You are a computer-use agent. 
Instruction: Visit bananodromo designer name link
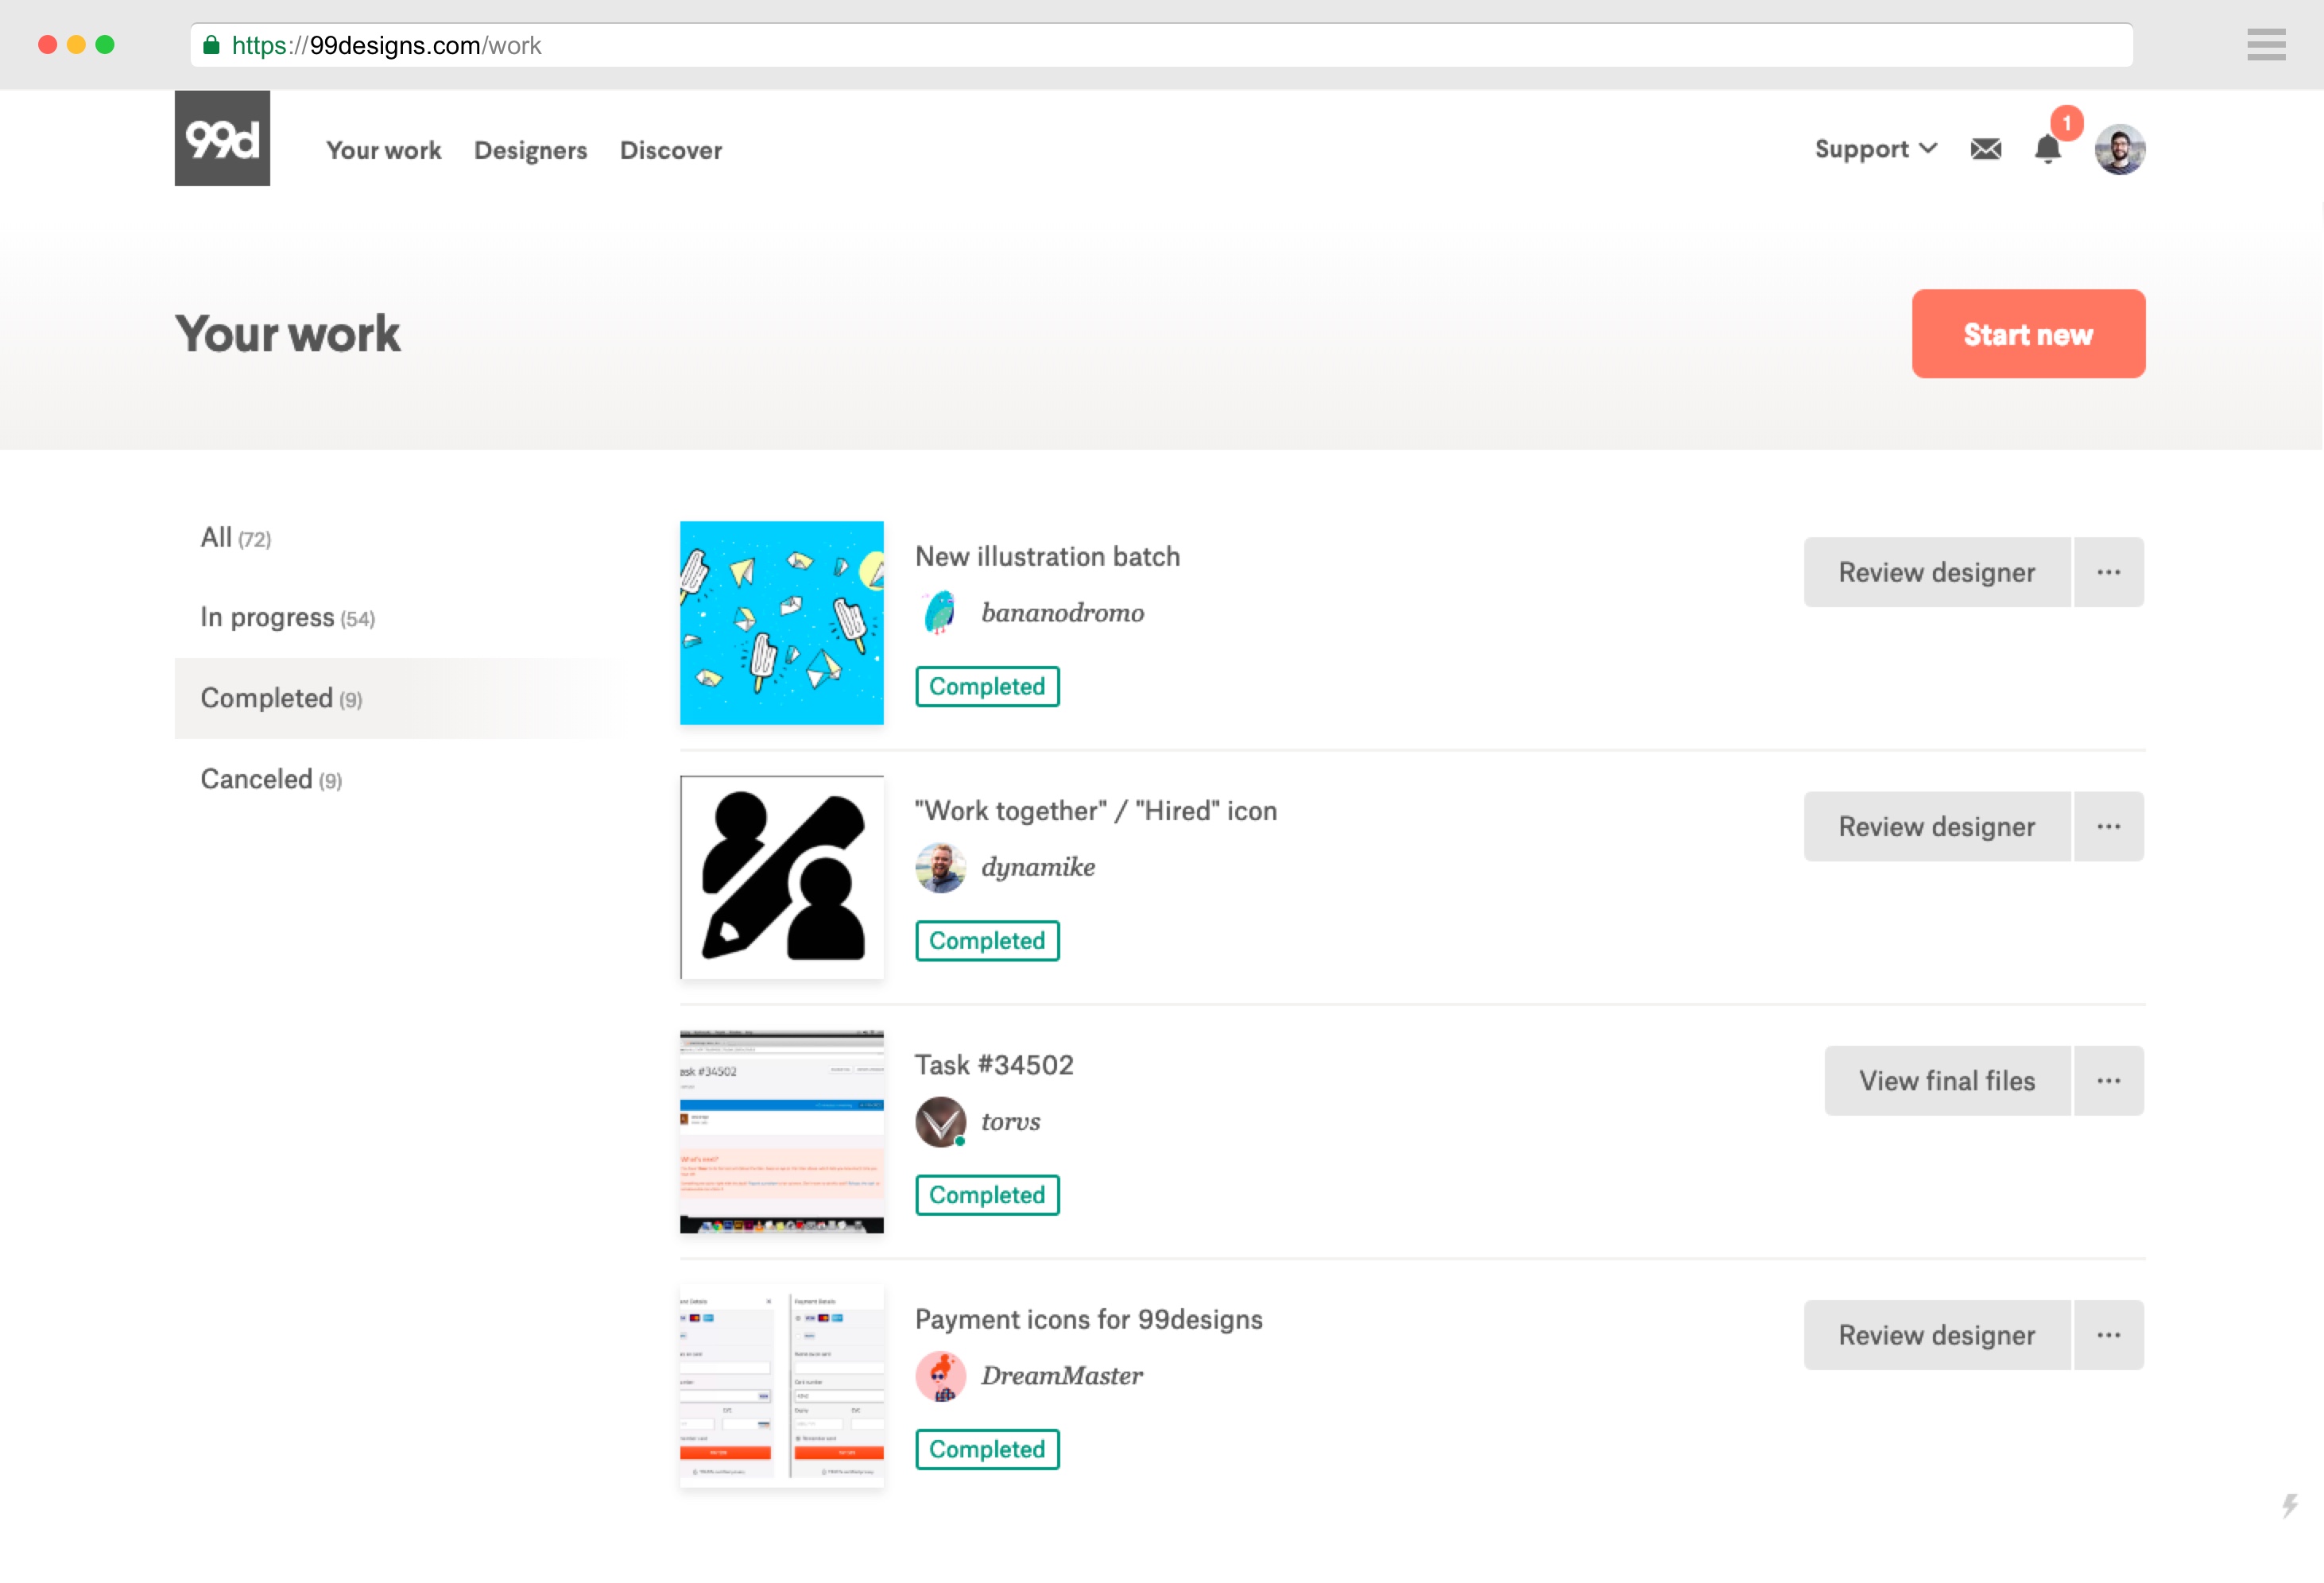pyautogui.click(x=1063, y=612)
